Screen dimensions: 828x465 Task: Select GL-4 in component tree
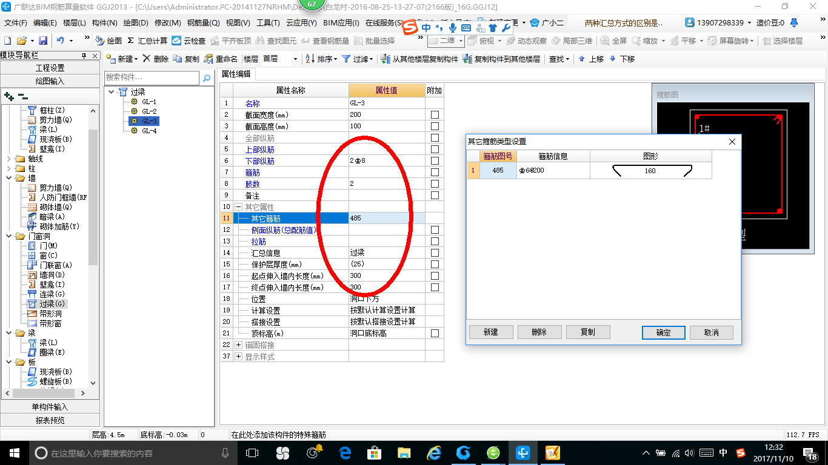click(x=149, y=131)
